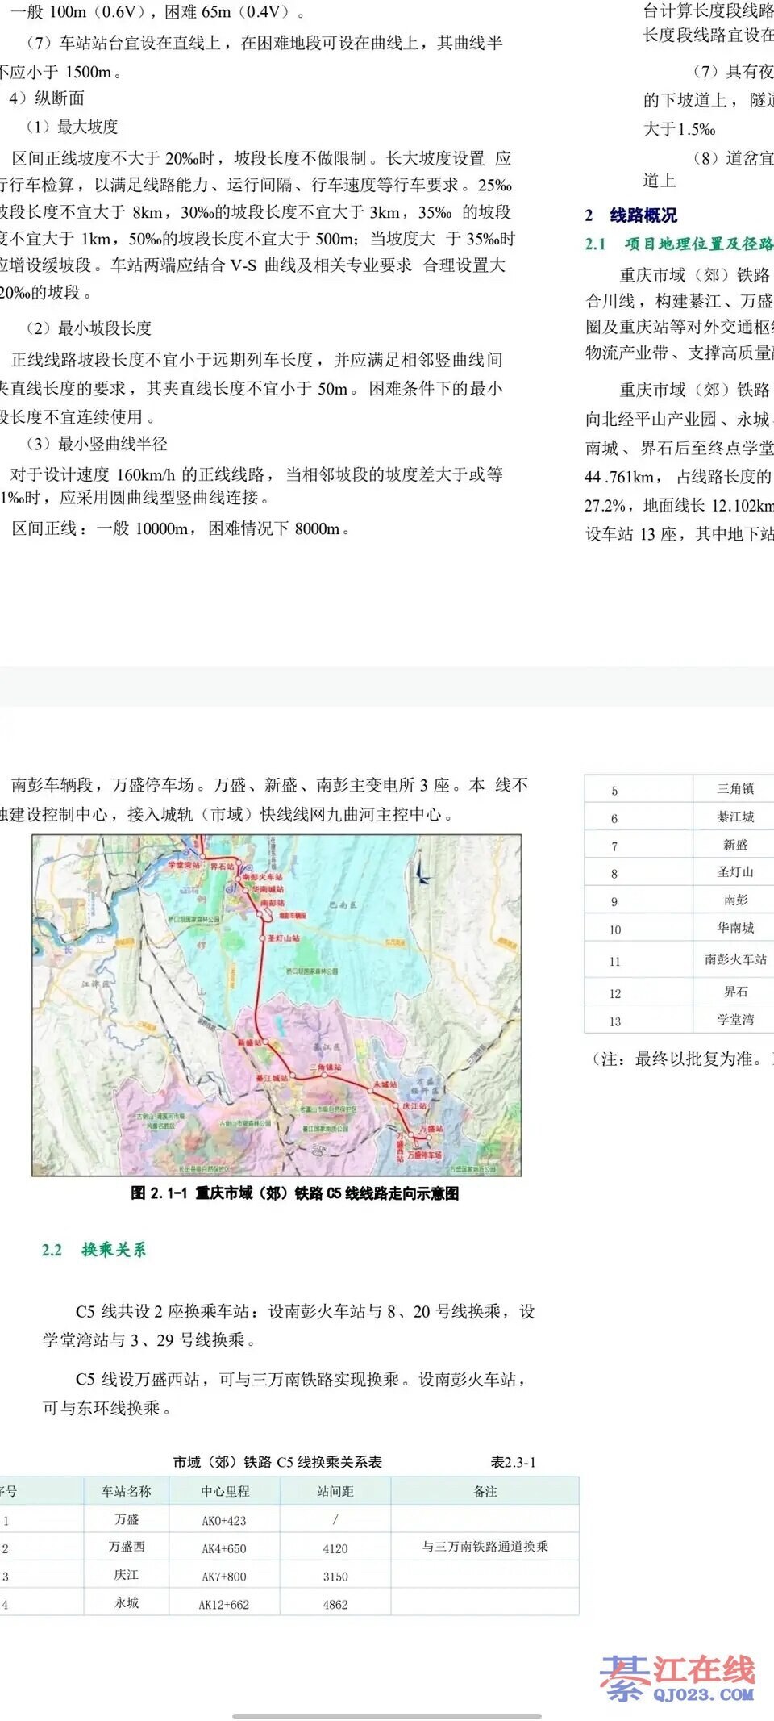The height and width of the screenshot is (1721, 774).
Task: Click the 中心里程 column header
Action: [x=225, y=1491]
